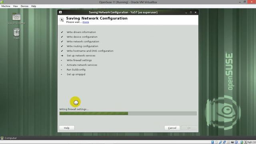This screenshot has width=256, height=144.
Task: Click the arrow beside 'Set up network services'
Action: (x=62, y=56)
